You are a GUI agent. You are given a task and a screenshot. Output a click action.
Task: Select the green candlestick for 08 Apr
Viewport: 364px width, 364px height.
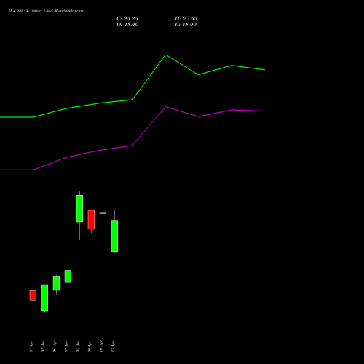pos(79,208)
